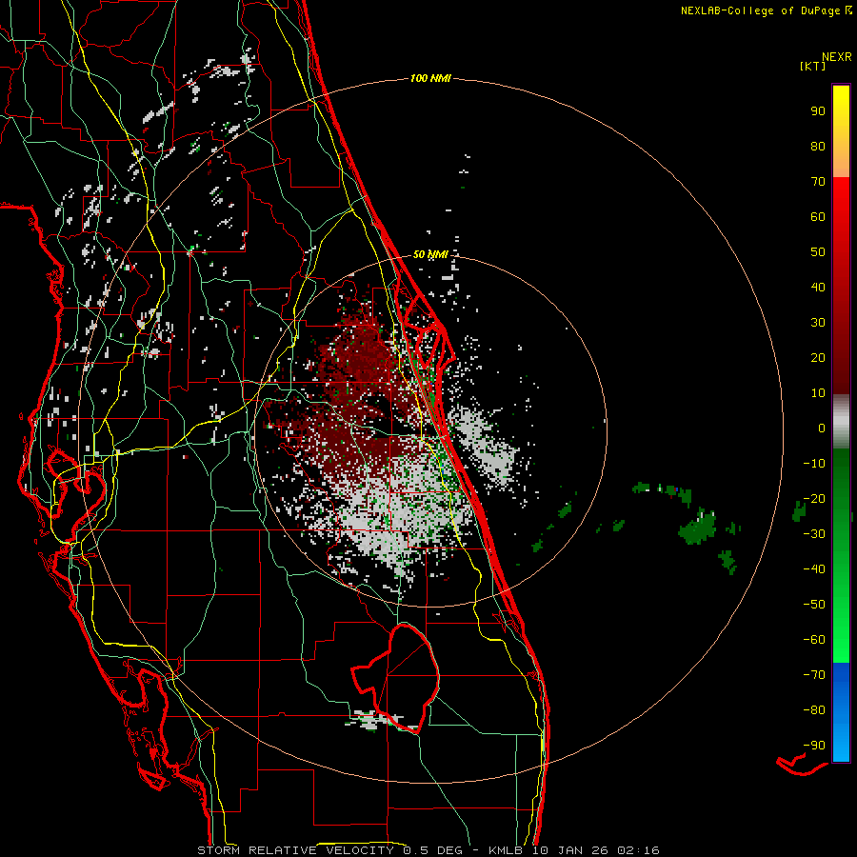Click the -80 value on the velocity scale
857x857 pixels.
tap(814, 710)
